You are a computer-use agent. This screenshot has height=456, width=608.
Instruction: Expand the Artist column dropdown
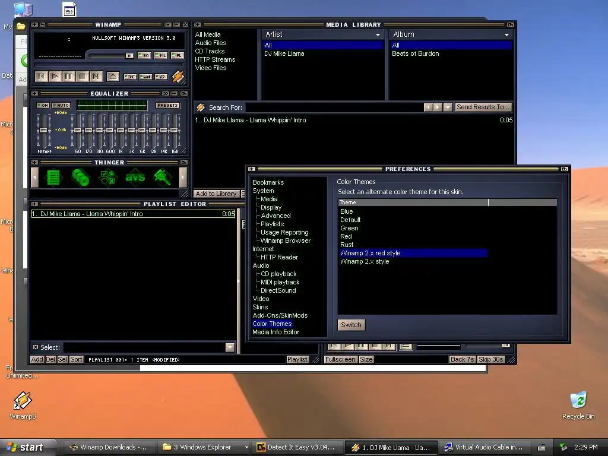coord(378,34)
